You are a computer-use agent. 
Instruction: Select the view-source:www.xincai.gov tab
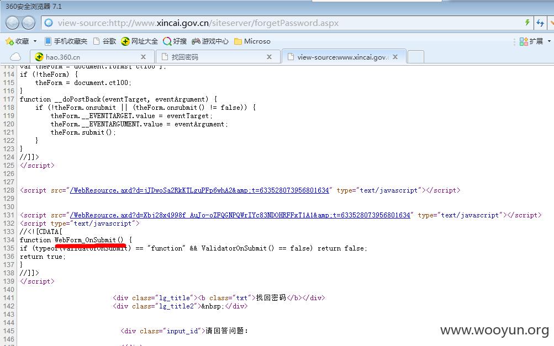[344, 57]
